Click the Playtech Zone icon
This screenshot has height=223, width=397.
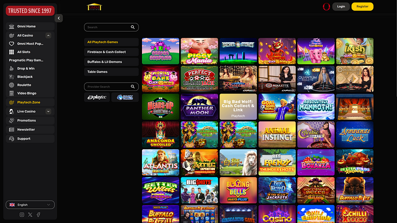coord(11,102)
